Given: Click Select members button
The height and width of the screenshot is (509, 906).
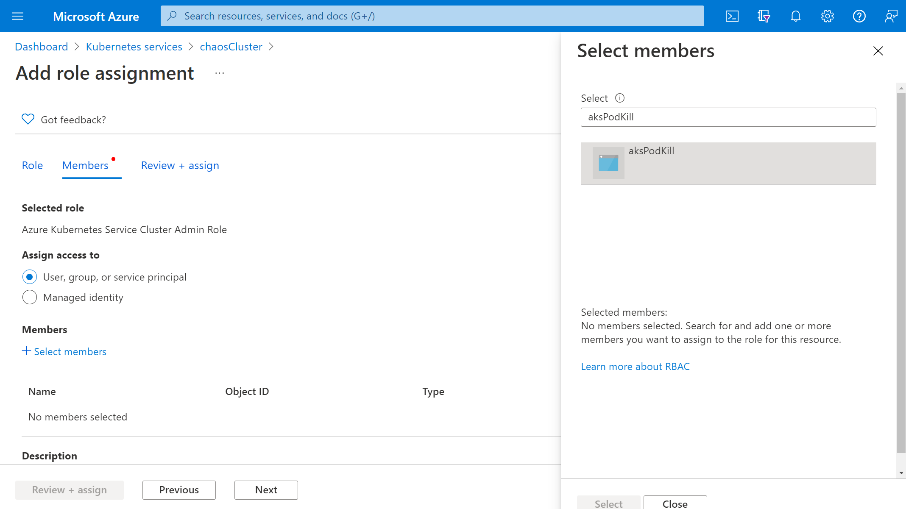Looking at the screenshot, I should [x=64, y=352].
